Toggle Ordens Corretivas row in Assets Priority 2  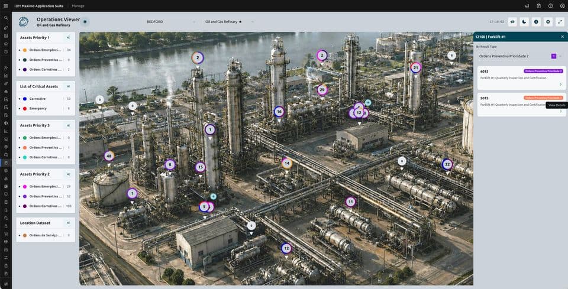tap(46, 206)
